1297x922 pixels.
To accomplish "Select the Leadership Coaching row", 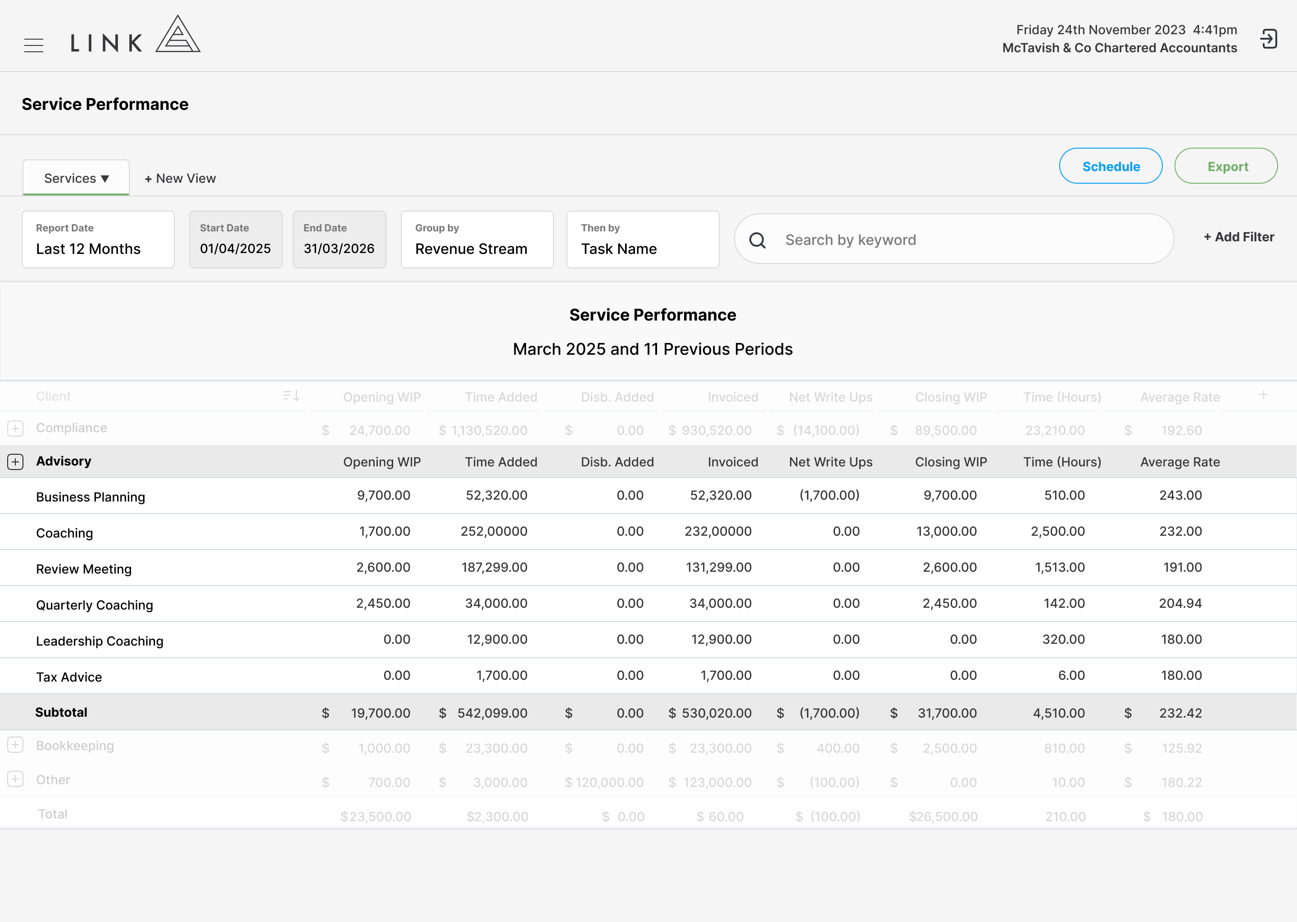I will point(648,641).
